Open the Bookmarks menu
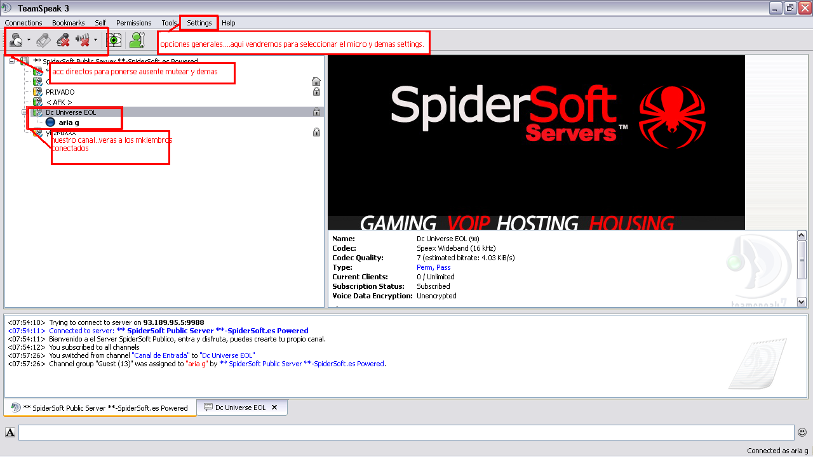 69,23
